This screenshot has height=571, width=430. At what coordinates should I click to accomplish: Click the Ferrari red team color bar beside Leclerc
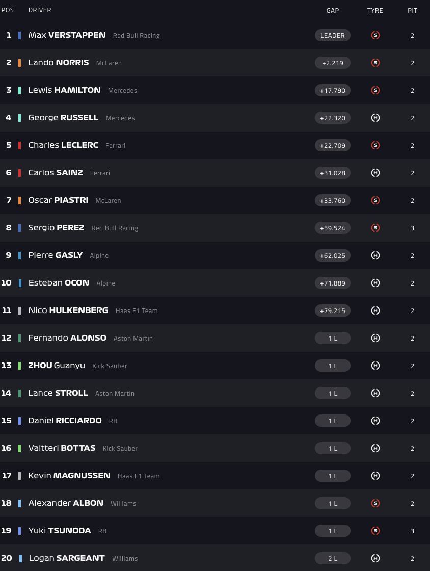pos(19,145)
